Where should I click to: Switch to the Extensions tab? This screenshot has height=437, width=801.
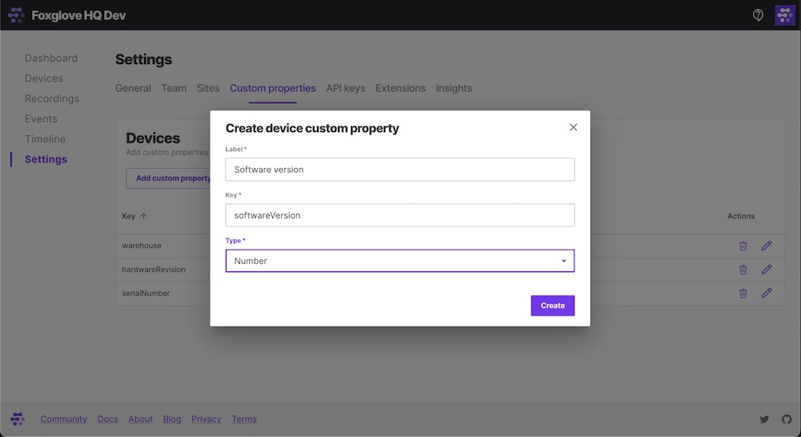(400, 88)
